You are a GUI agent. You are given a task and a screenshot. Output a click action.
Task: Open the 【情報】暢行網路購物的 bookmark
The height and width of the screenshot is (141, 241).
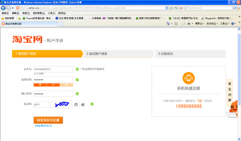[x=118, y=18]
